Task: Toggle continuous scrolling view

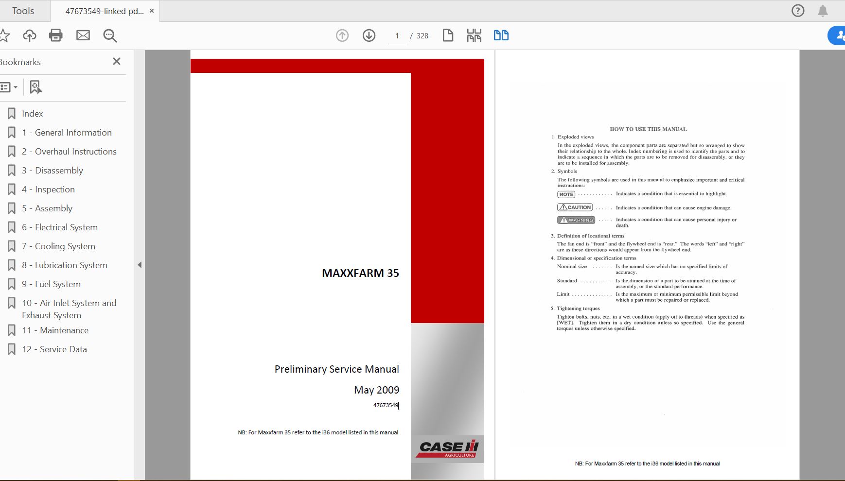Action: pyautogui.click(x=474, y=35)
